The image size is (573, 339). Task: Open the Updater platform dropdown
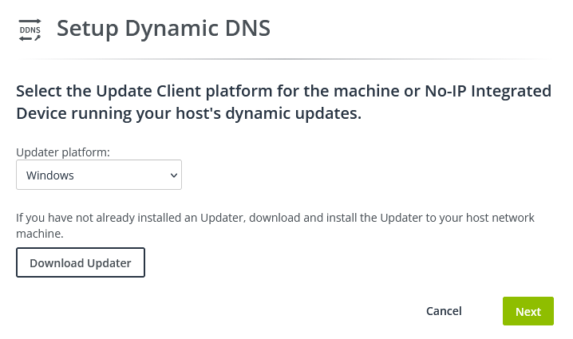pyautogui.click(x=98, y=175)
